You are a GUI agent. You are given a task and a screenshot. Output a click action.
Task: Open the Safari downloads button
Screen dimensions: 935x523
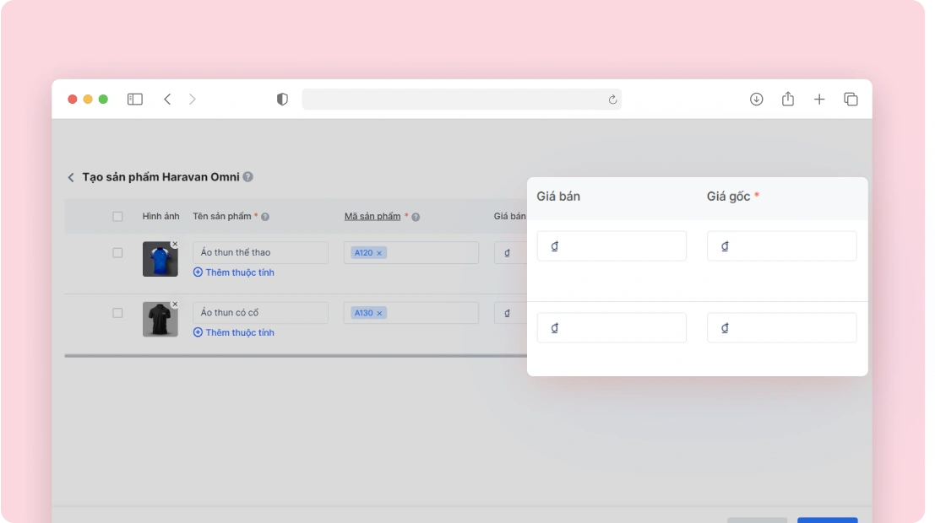756,100
